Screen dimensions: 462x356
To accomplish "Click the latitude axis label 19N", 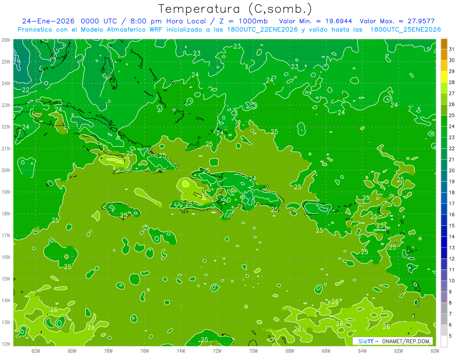I will 6,192.
